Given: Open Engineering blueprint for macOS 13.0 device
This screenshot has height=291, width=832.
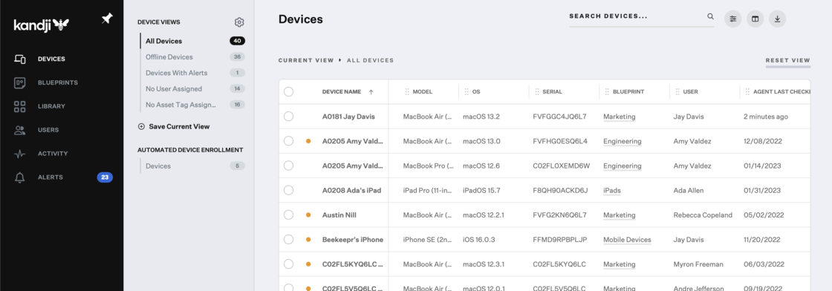Looking at the screenshot, I should (x=622, y=142).
